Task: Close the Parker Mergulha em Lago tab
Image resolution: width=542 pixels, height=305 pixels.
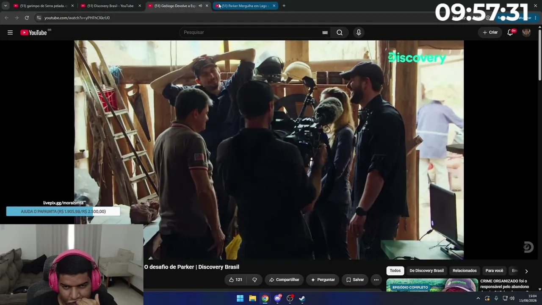Action: coord(274,6)
